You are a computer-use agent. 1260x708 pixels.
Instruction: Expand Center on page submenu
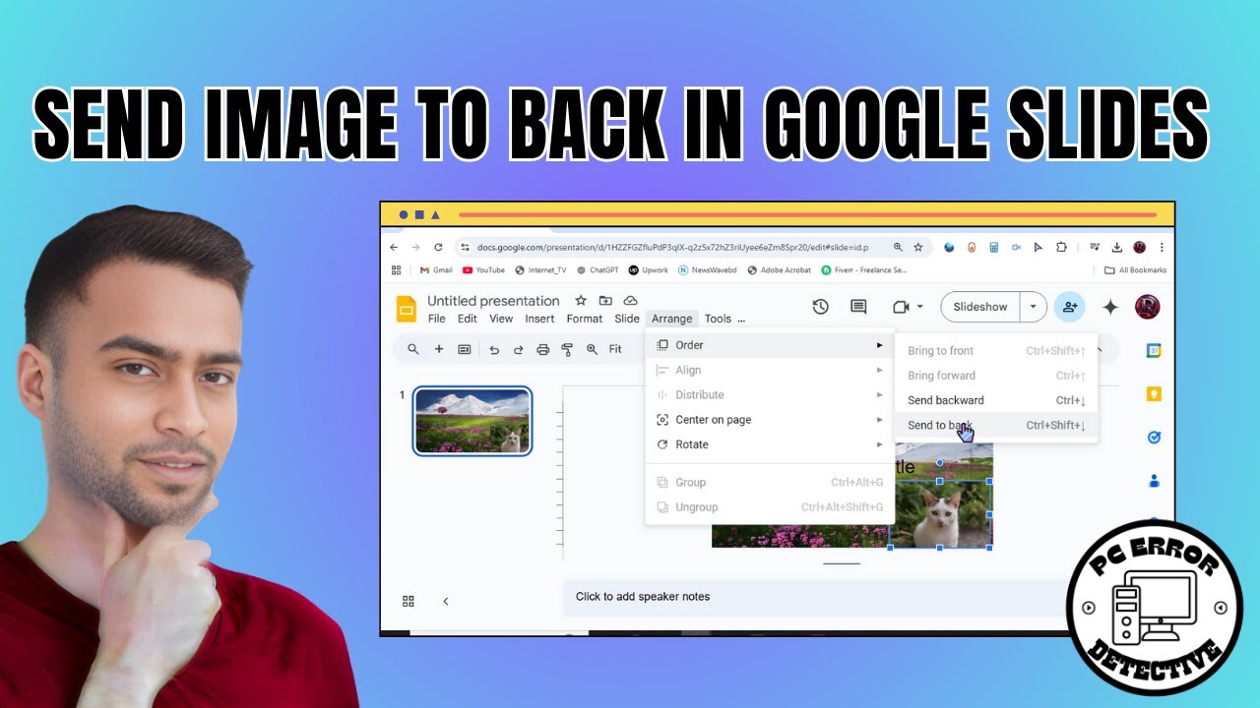pyautogui.click(x=770, y=420)
